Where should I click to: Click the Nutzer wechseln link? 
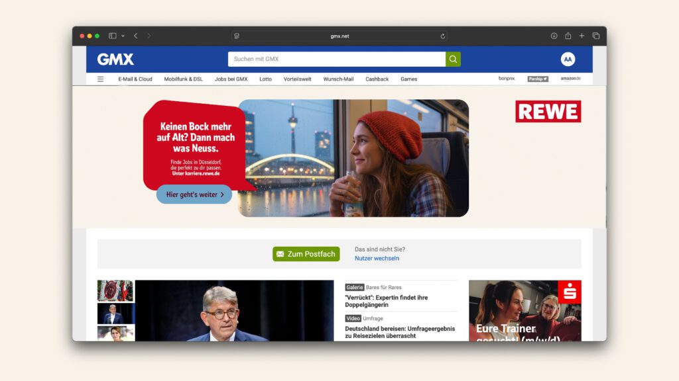click(x=377, y=259)
